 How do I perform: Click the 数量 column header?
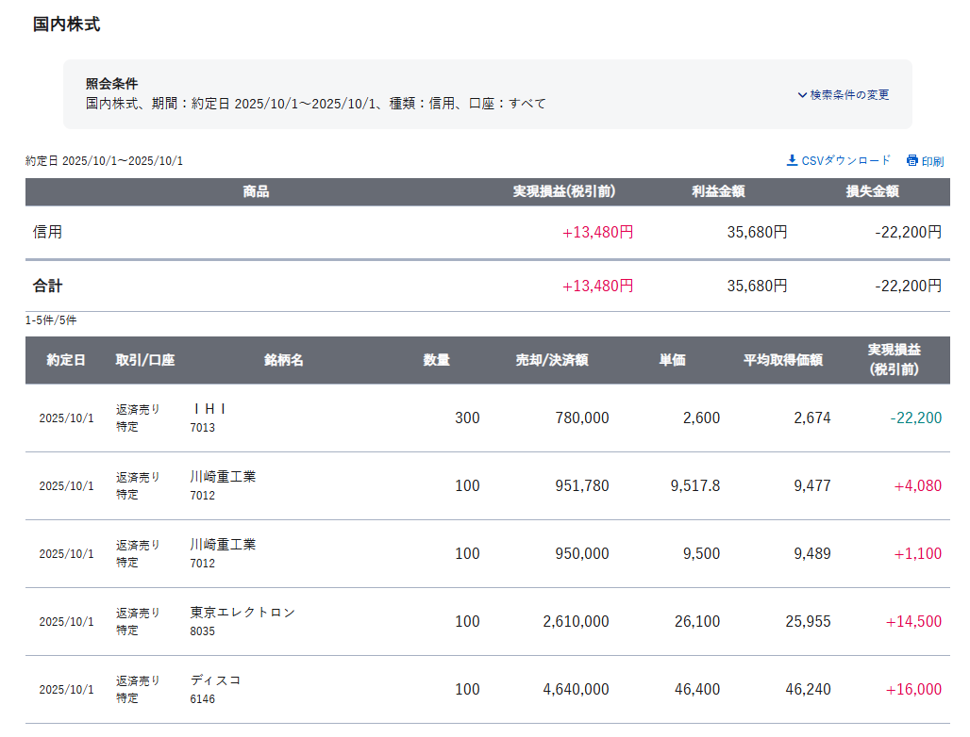[436, 360]
